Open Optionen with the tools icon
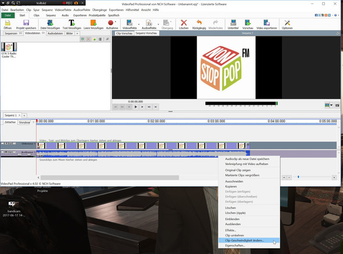The image size is (343, 254). 287,23
